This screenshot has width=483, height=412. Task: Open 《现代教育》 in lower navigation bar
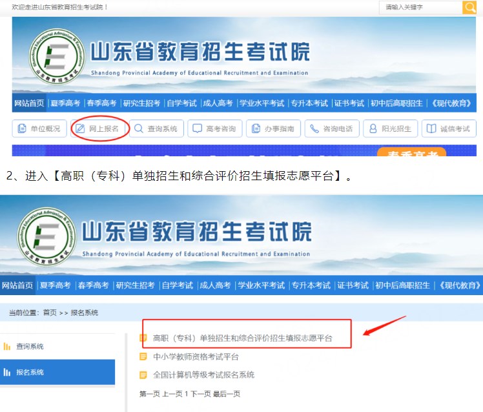[460, 285]
